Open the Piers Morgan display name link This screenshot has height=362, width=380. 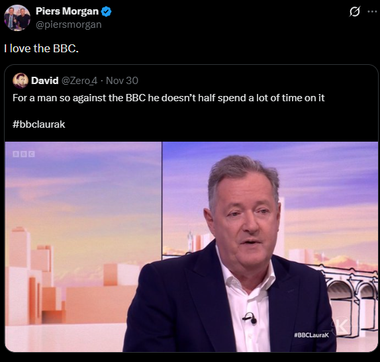pos(67,11)
